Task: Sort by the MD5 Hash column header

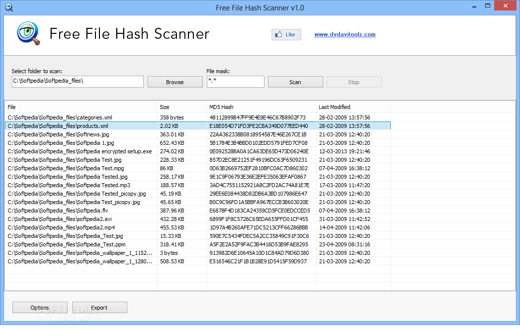Action: 261,107
